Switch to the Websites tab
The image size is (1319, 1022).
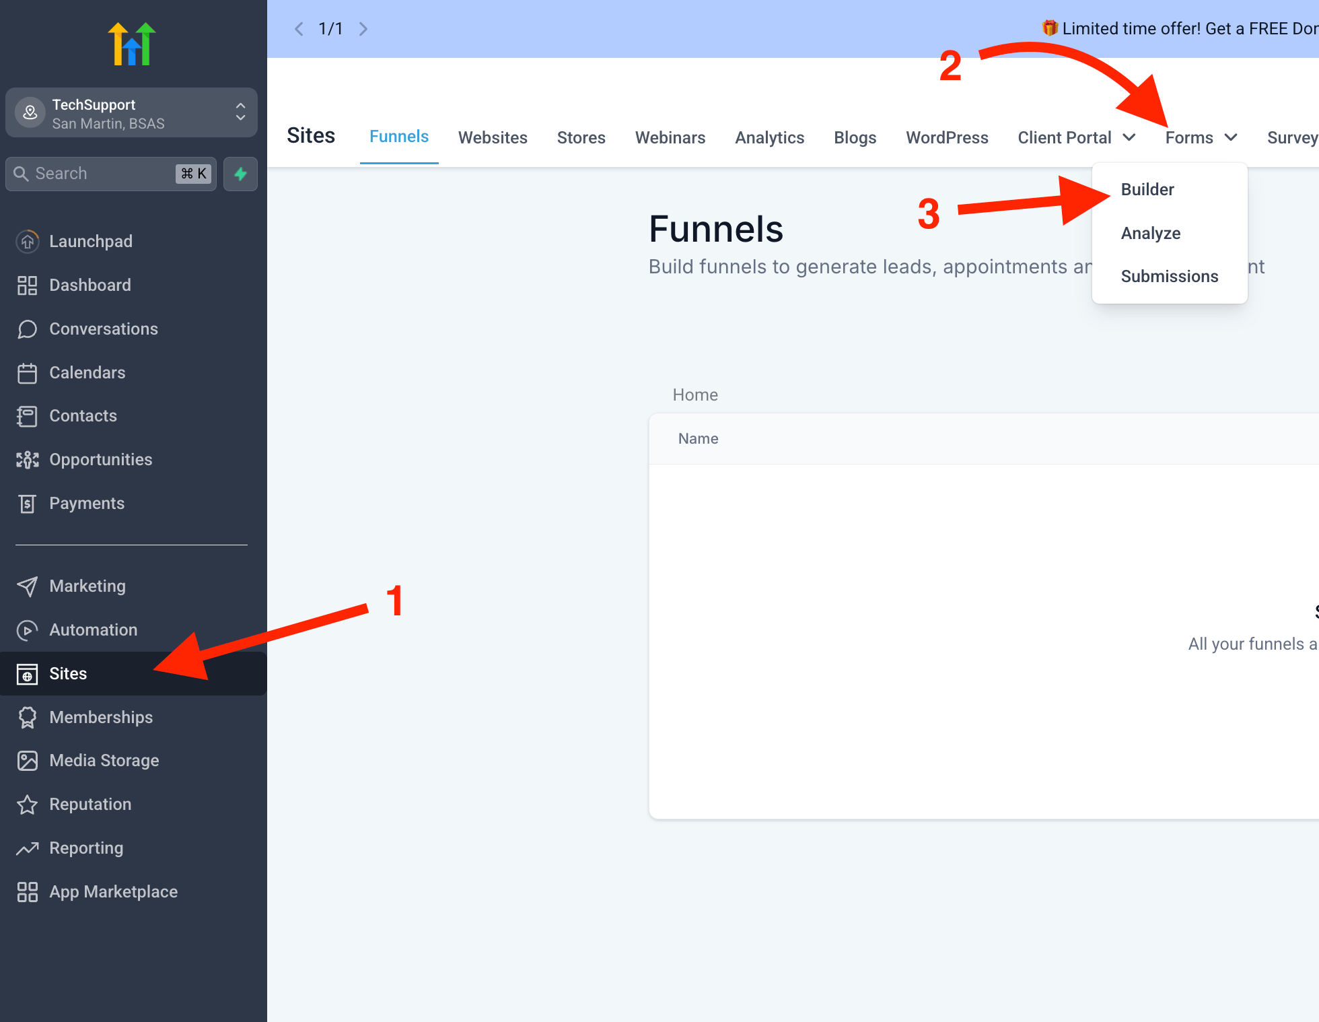click(493, 137)
